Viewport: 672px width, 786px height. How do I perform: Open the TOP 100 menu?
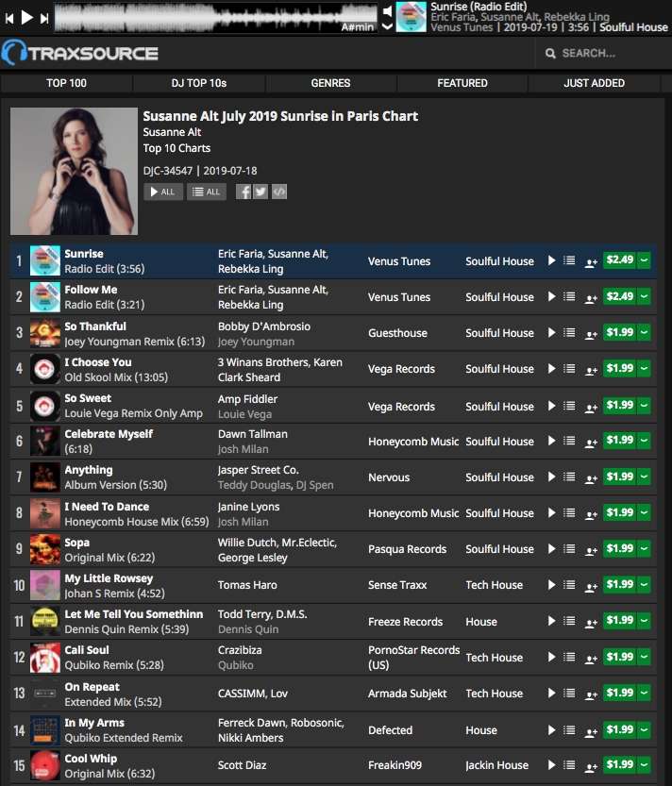66,83
